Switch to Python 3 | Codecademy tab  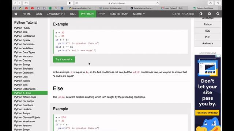point(111,8)
